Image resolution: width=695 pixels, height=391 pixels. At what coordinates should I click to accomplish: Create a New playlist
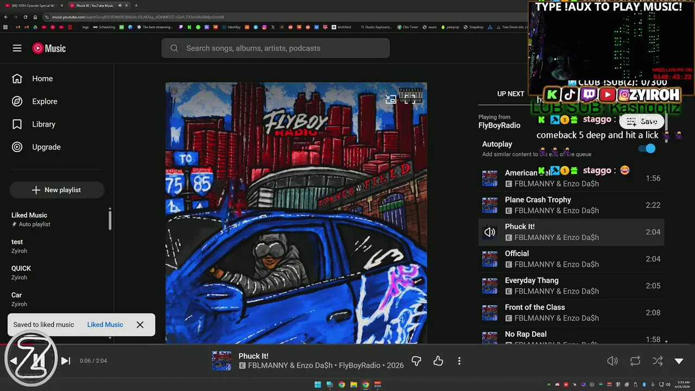[57, 190]
